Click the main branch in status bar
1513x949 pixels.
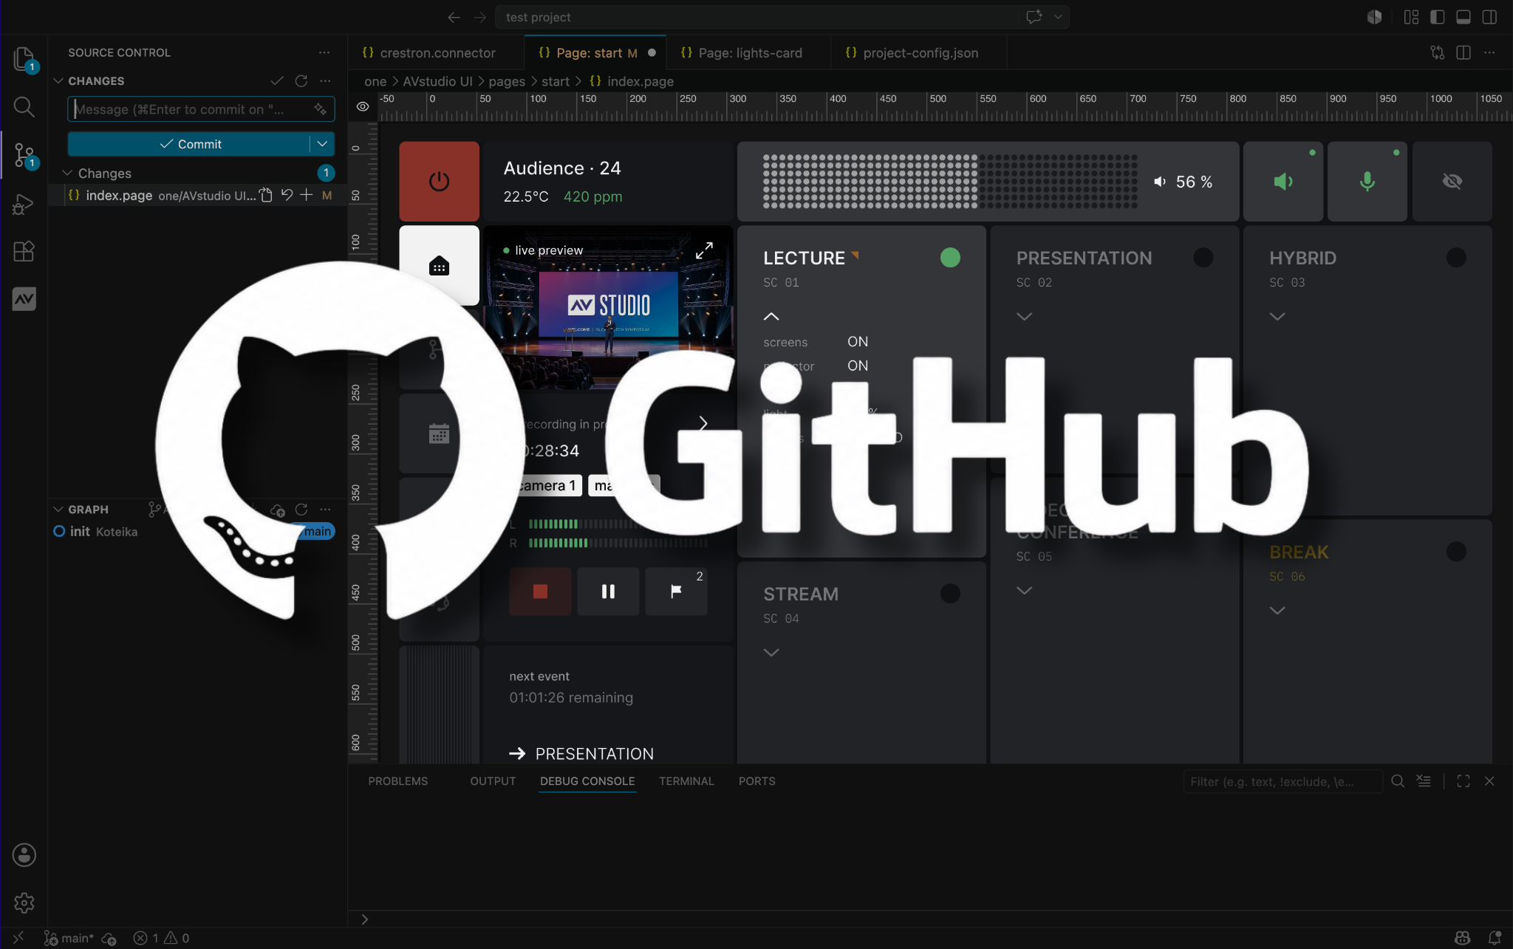[x=69, y=938]
